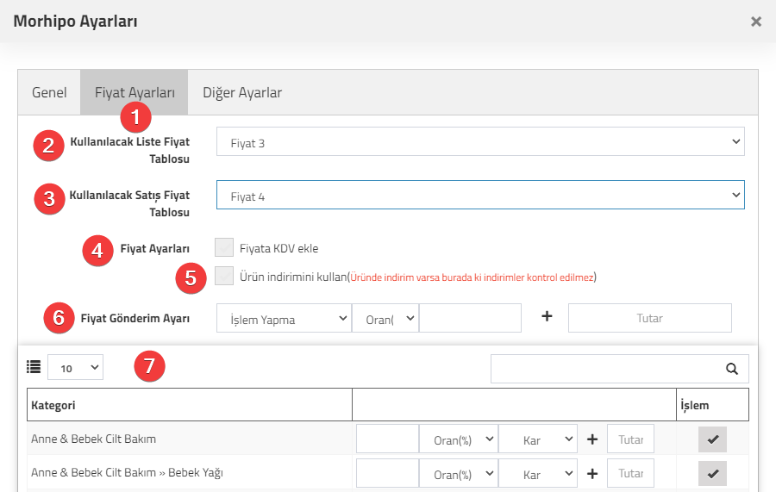Open the rows-per-page dropdown showing 10
This screenshot has width=776, height=492.
[75, 367]
